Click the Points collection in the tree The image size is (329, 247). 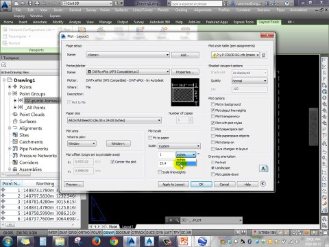(x=25, y=87)
